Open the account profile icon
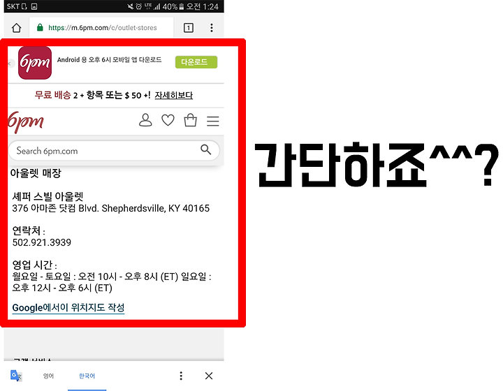The height and width of the screenshot is (391, 503). (x=145, y=120)
